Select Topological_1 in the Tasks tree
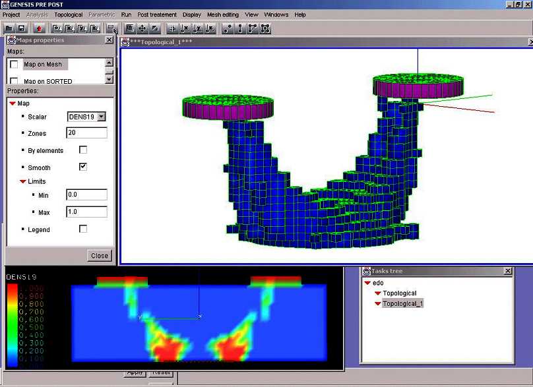Viewport: 533px width, 387px height. (402, 303)
